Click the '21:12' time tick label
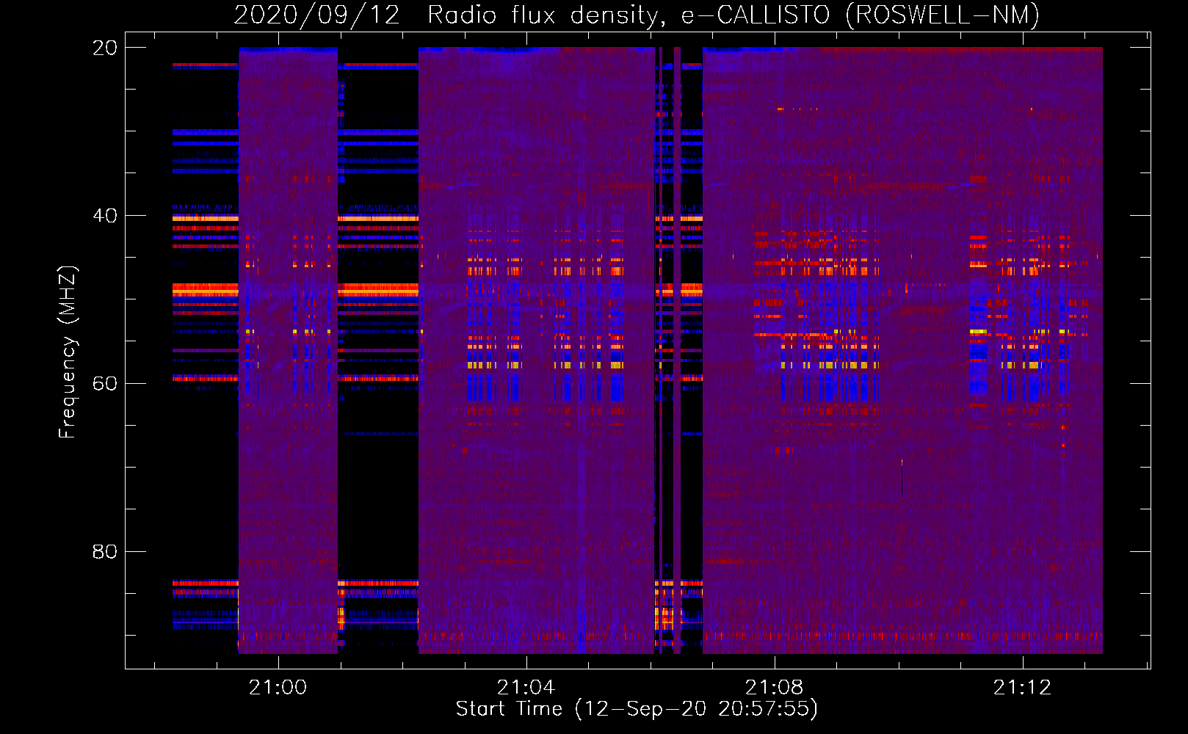 click(x=1022, y=687)
